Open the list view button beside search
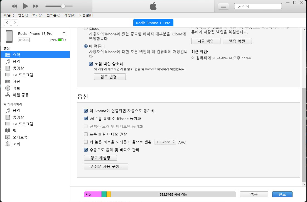Viewport: 307px width, 202px height. [224, 6]
